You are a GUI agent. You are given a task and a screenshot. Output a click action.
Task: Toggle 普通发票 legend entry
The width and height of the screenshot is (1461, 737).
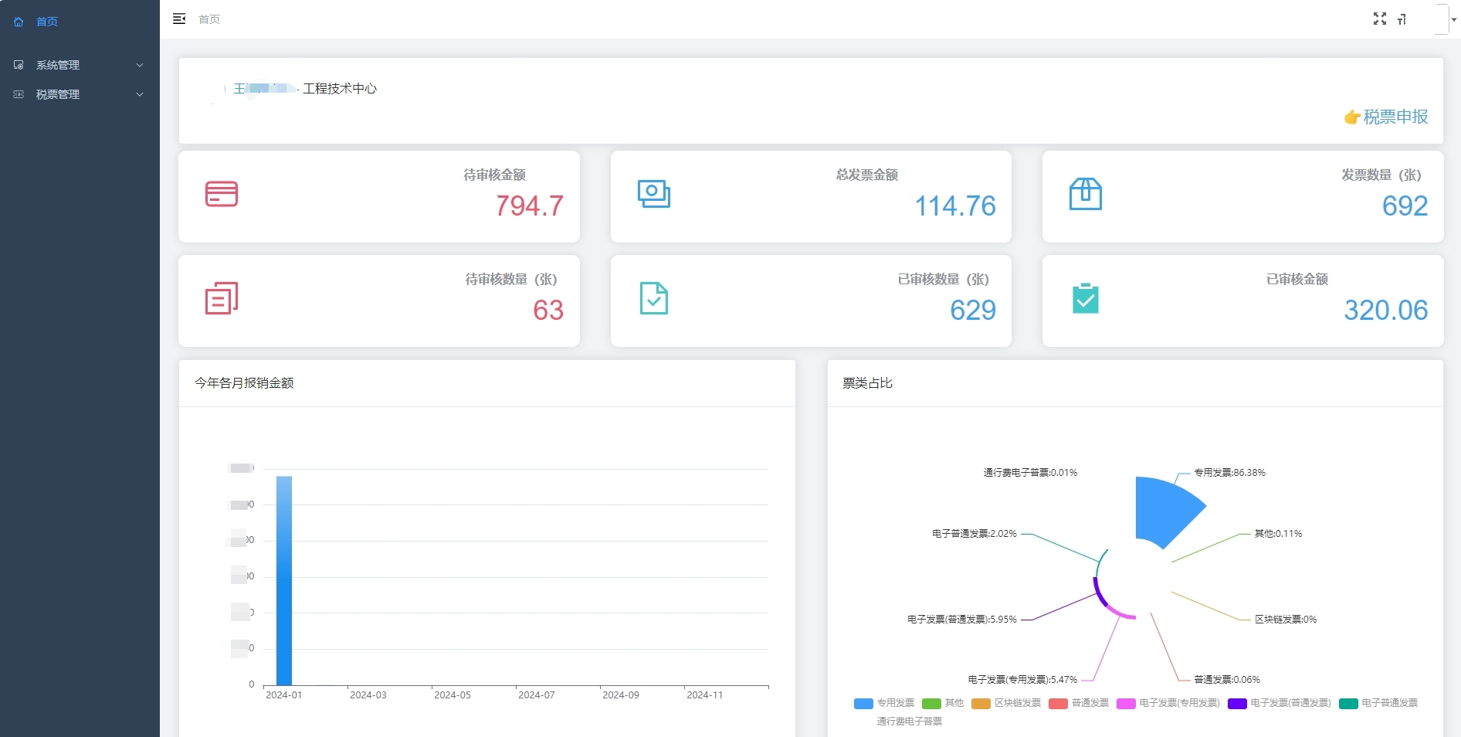coord(1079,703)
